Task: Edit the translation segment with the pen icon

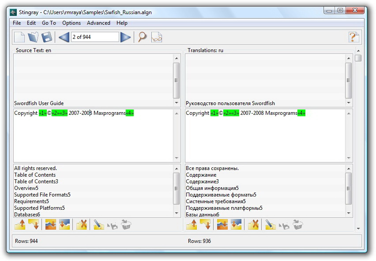Action: tap(270, 225)
